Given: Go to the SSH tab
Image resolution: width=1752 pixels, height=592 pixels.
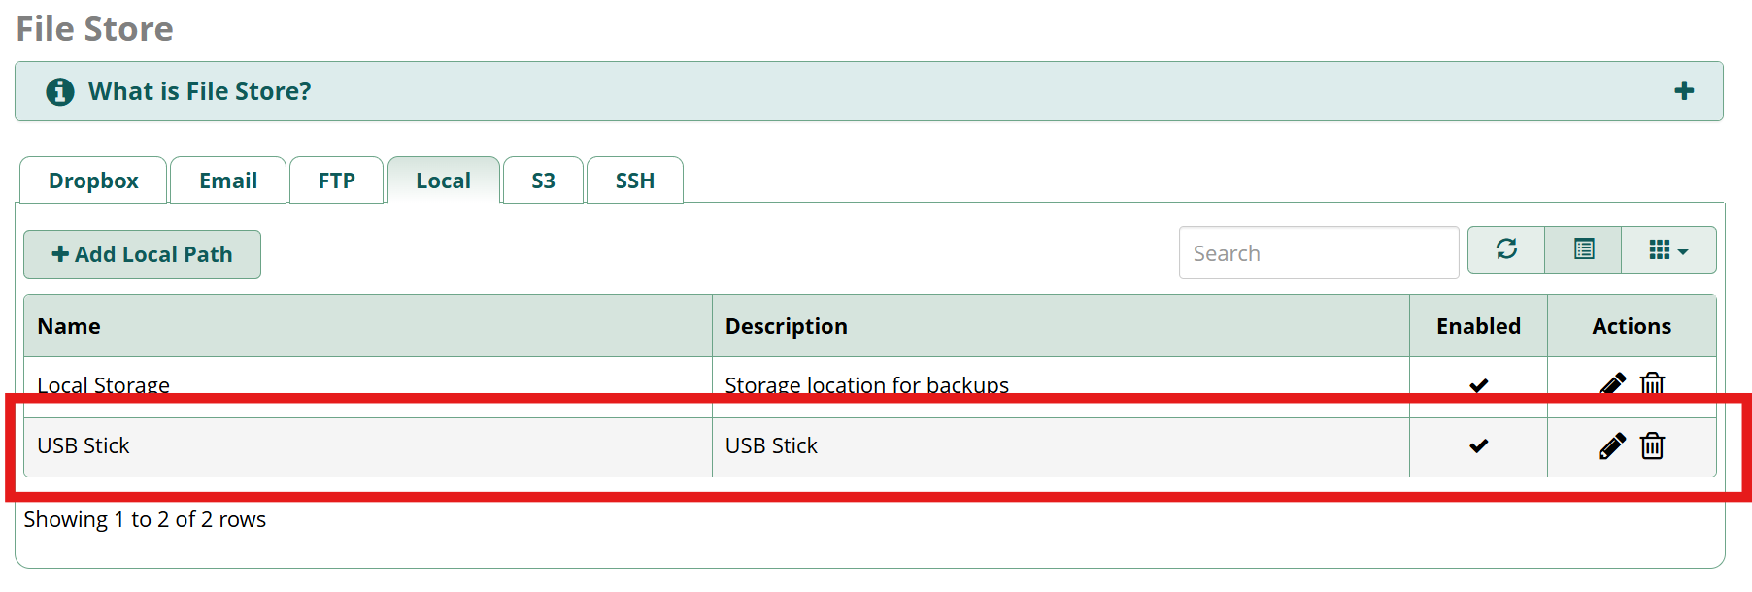Looking at the screenshot, I should pyautogui.click(x=635, y=181).
